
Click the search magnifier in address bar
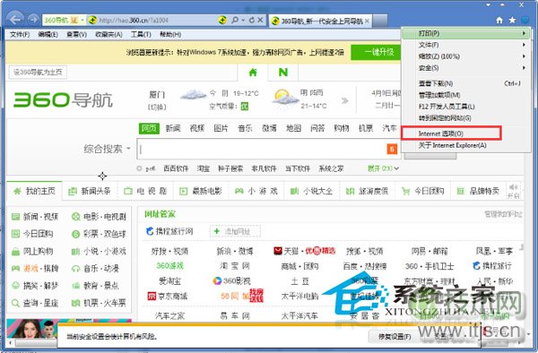pos(235,21)
